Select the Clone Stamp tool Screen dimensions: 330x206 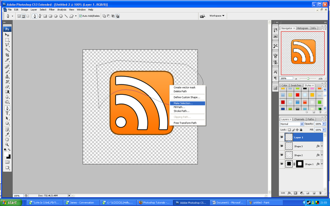coord(7,77)
